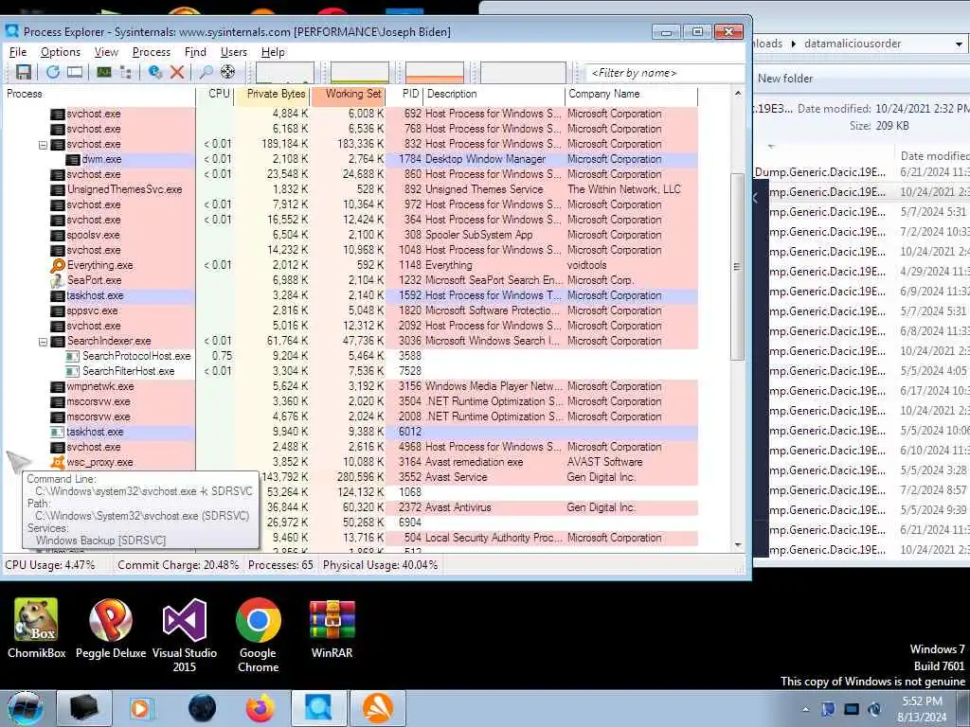Click the wsc_proxy.exe Avast icon
This screenshot has height=727, width=970.
(x=58, y=462)
